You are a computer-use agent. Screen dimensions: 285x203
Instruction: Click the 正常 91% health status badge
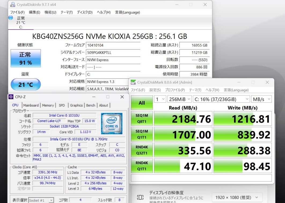25,58
